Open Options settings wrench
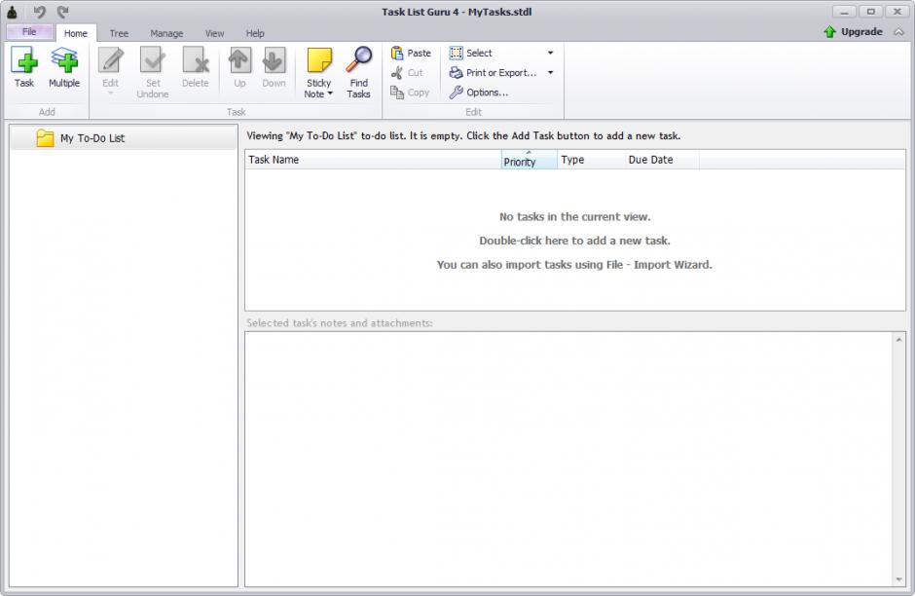Image resolution: width=915 pixels, height=596 pixels. 479,93
